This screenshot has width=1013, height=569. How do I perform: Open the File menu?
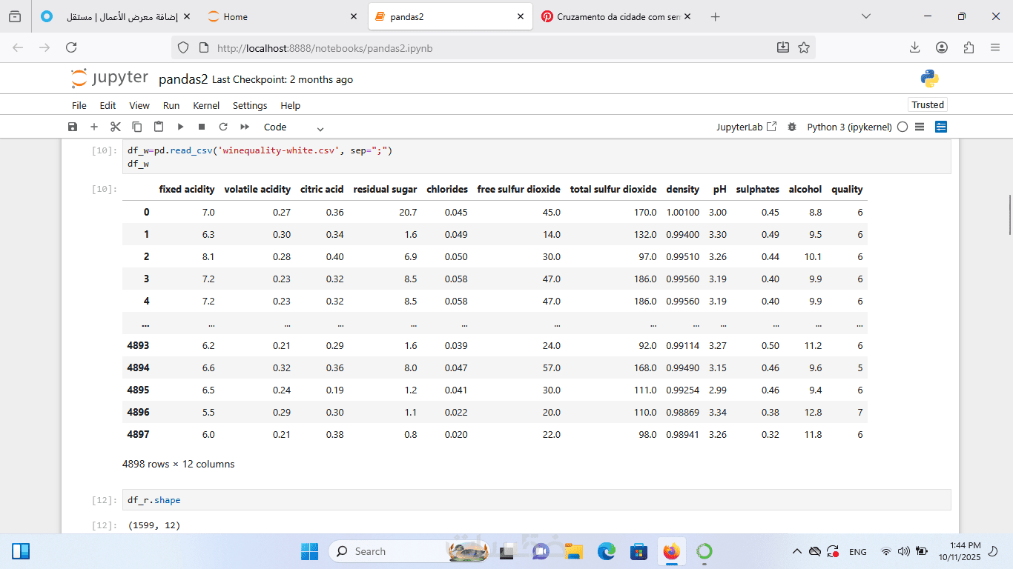79,105
